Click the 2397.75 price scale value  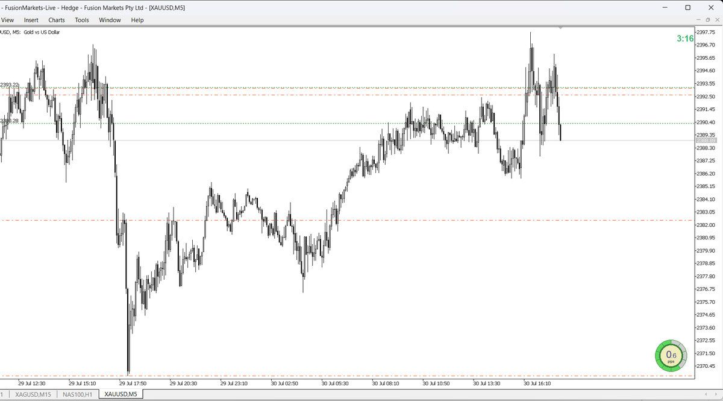tap(706, 32)
